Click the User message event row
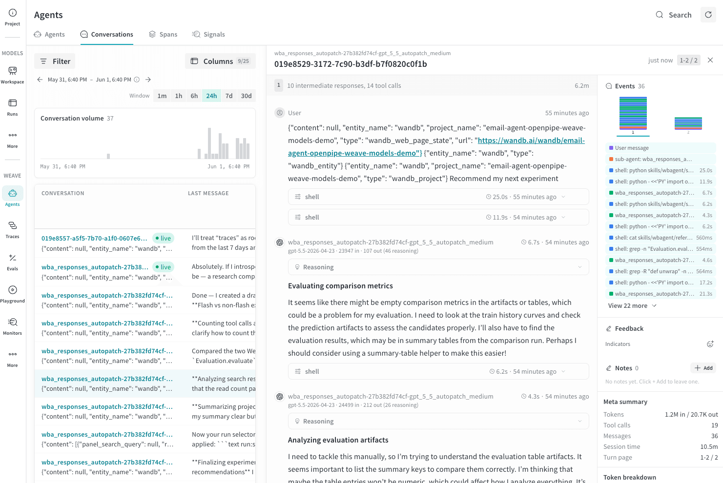Viewport: 723px width, 483px height. 661,148
